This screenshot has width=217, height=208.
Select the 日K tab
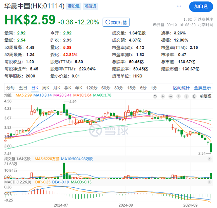coord(35,88)
